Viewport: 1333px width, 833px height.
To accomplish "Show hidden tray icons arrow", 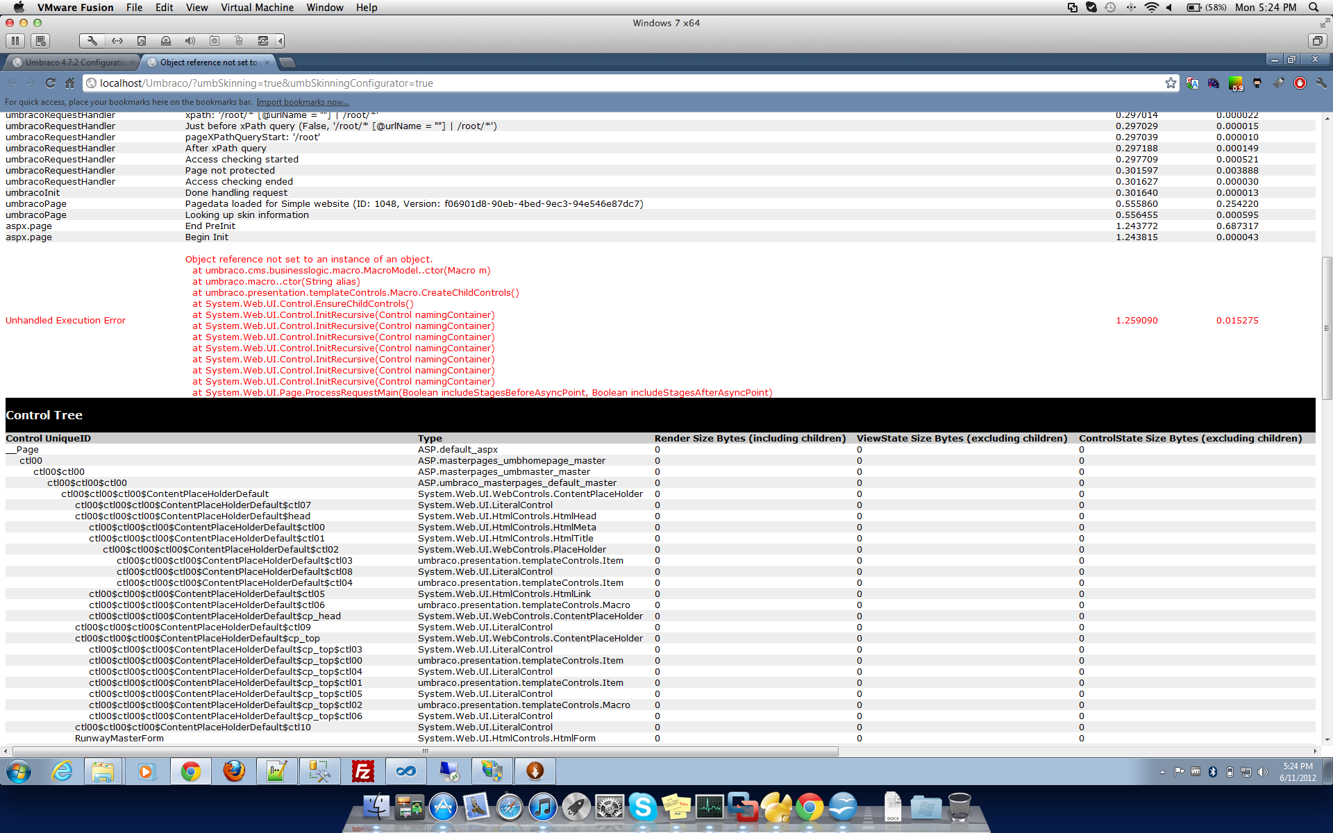I will pos(1162,772).
